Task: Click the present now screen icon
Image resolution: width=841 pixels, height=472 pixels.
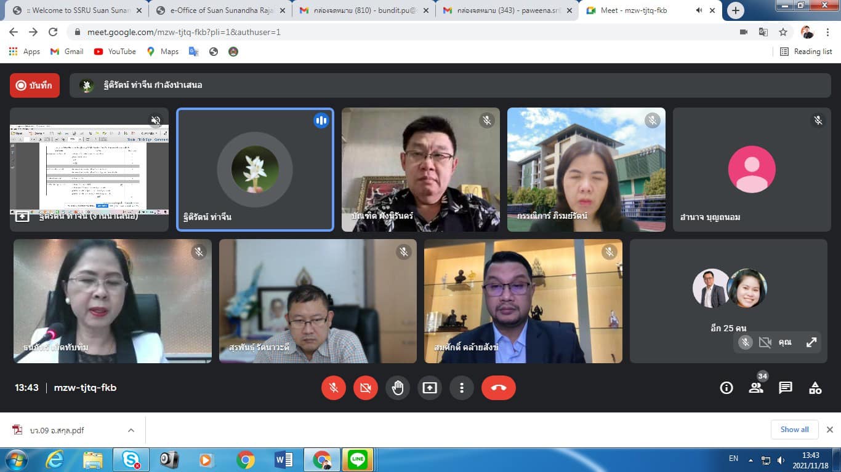Action: (x=430, y=388)
